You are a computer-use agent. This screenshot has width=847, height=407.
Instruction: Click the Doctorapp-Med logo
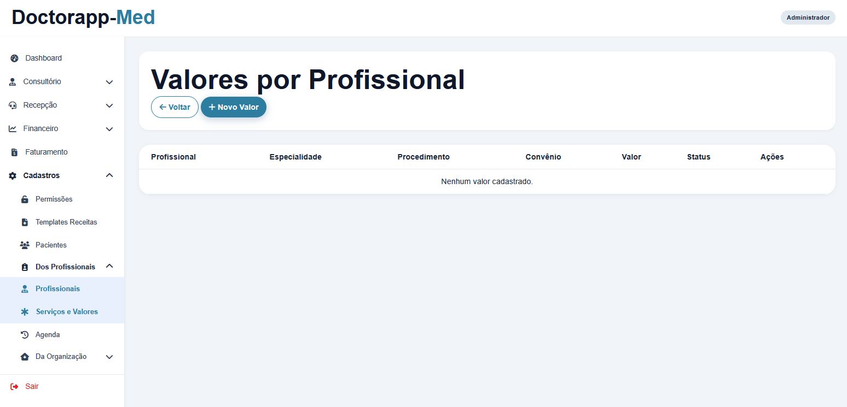point(83,17)
